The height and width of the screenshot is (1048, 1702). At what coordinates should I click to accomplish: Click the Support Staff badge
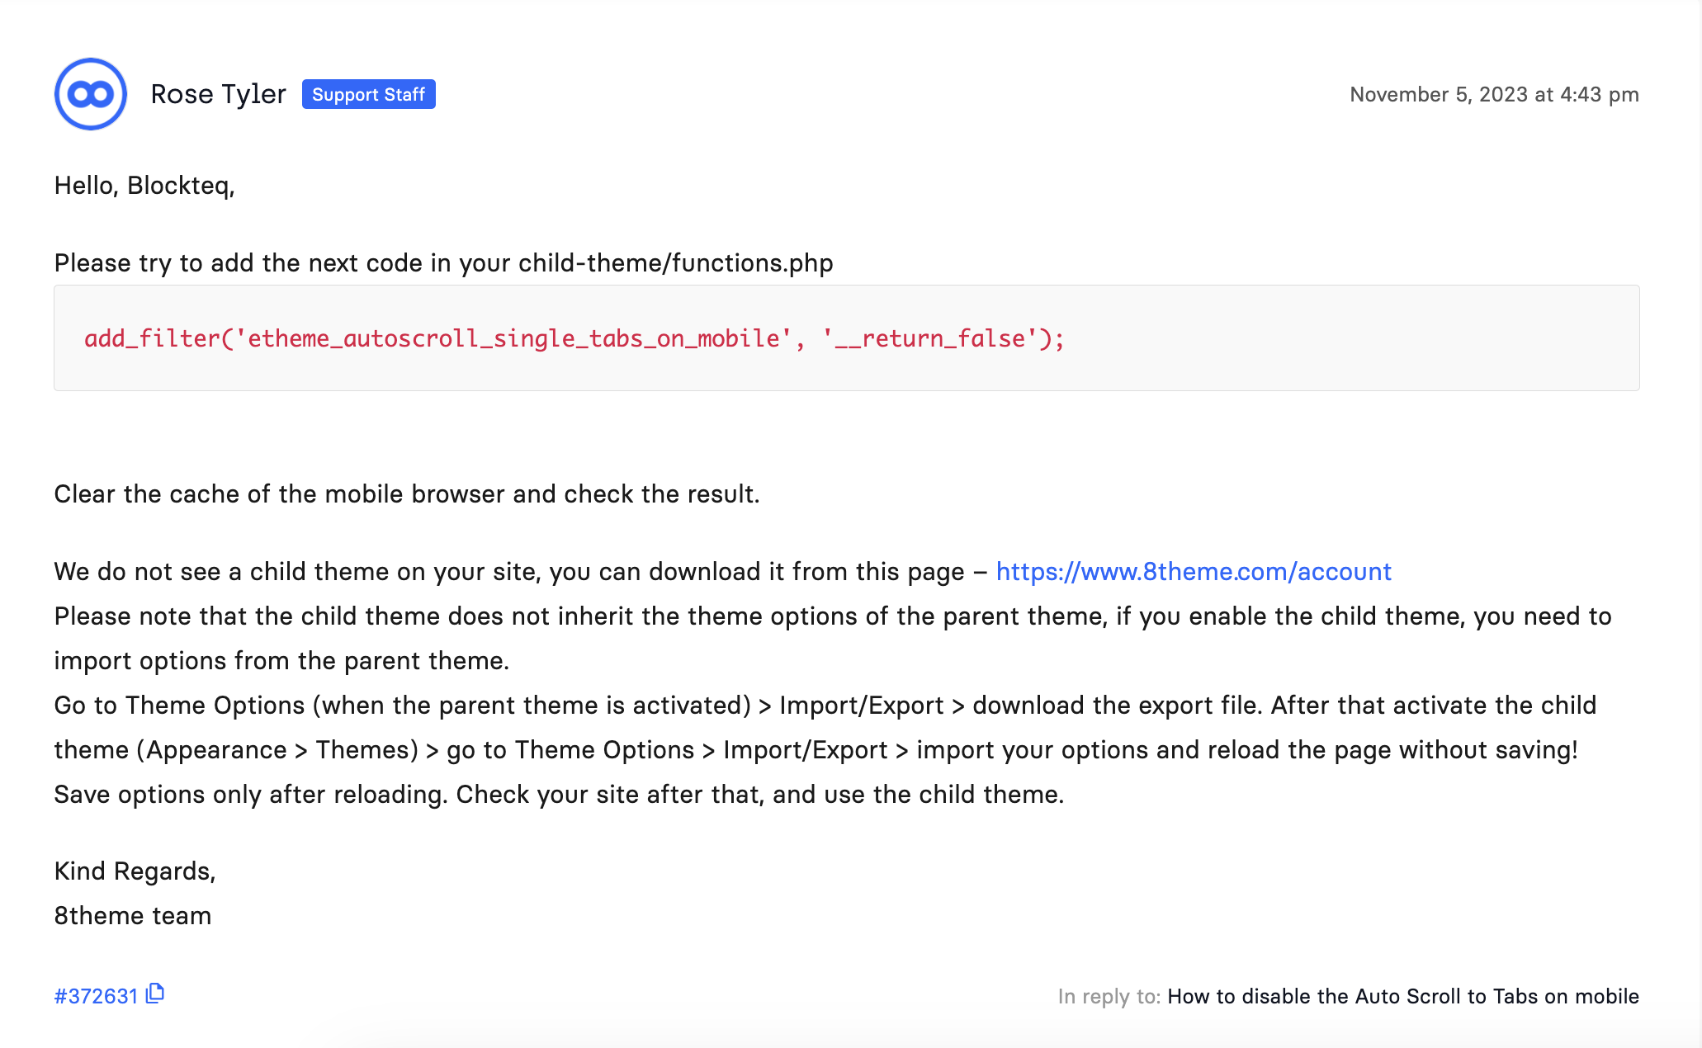[x=368, y=94]
